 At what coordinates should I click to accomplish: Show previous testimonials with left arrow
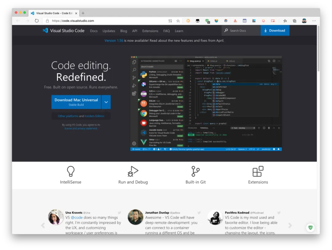click(43, 225)
